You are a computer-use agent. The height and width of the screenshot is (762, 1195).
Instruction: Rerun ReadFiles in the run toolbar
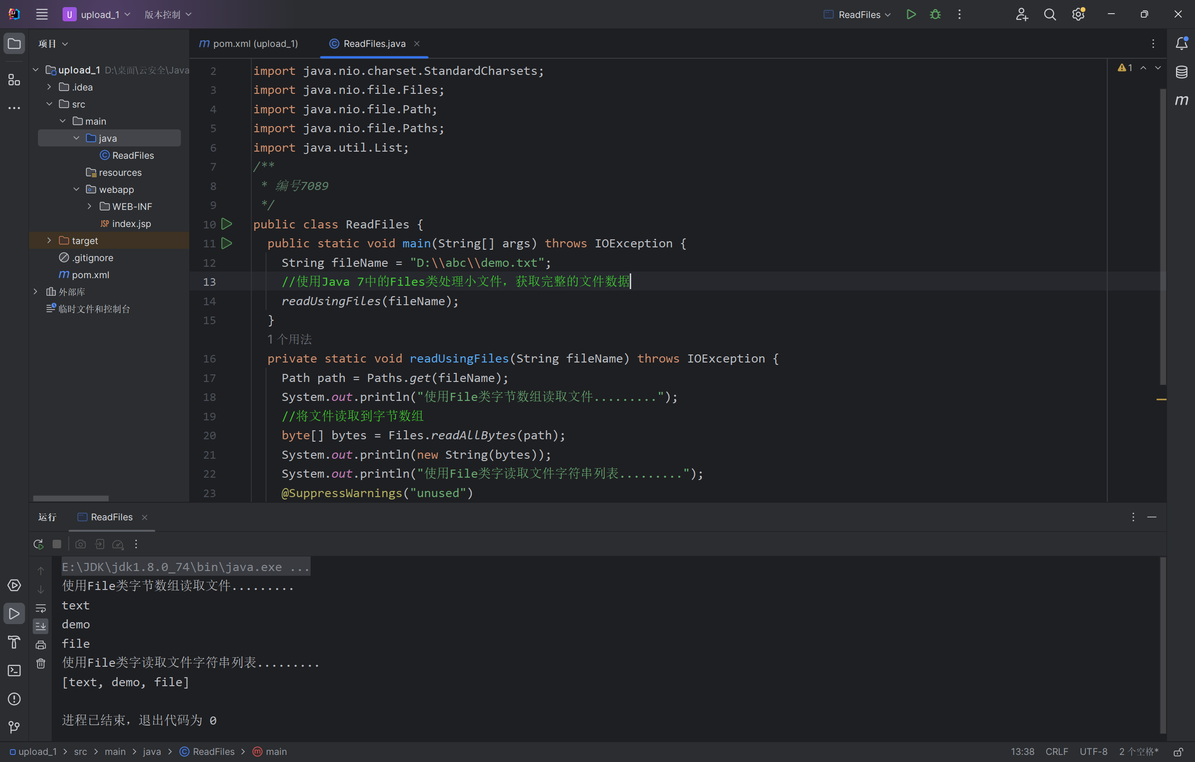[x=38, y=544]
